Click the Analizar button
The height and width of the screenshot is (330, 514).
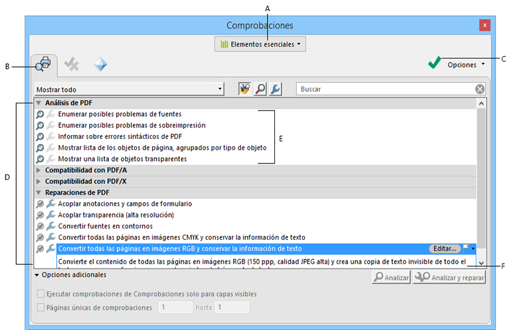coord(391,277)
